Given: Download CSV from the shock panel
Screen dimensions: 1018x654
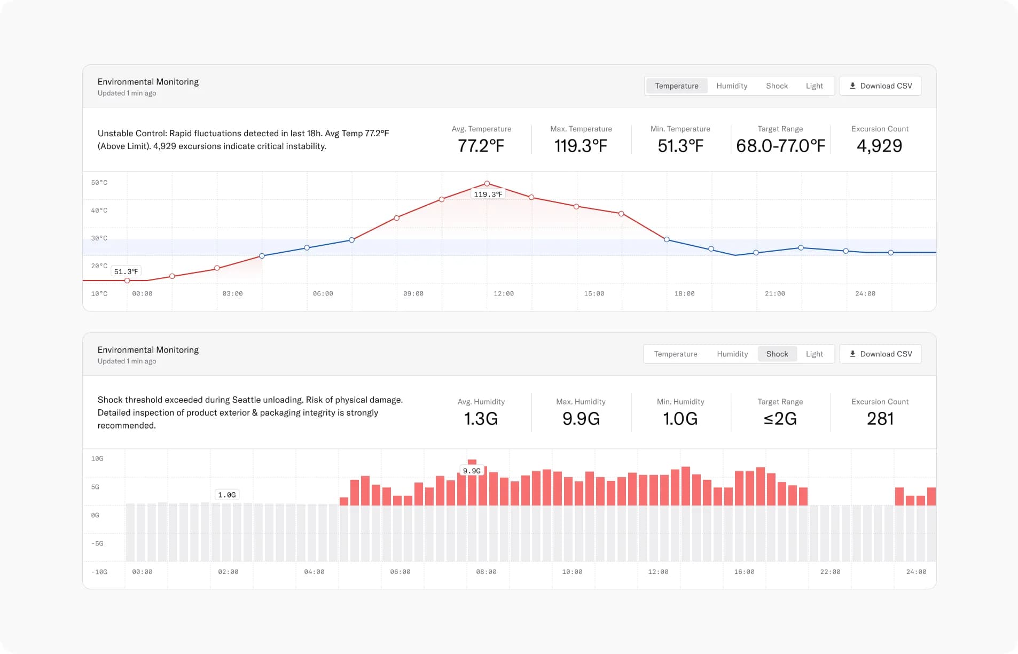Looking at the screenshot, I should [880, 354].
